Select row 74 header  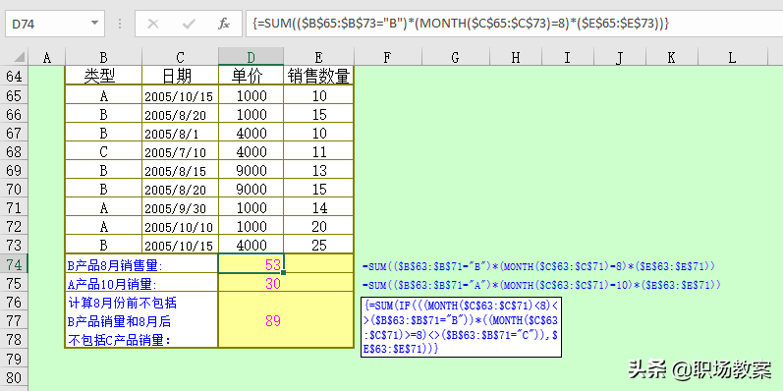14,264
